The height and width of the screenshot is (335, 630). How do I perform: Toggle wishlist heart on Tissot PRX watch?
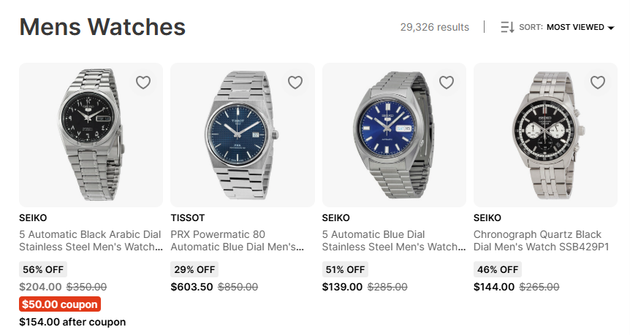[295, 82]
